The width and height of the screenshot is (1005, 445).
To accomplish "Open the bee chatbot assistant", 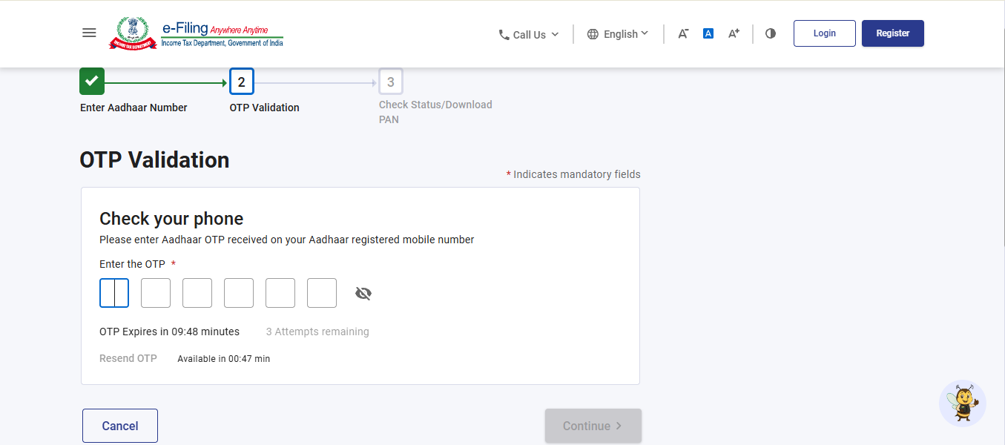I will [962, 403].
